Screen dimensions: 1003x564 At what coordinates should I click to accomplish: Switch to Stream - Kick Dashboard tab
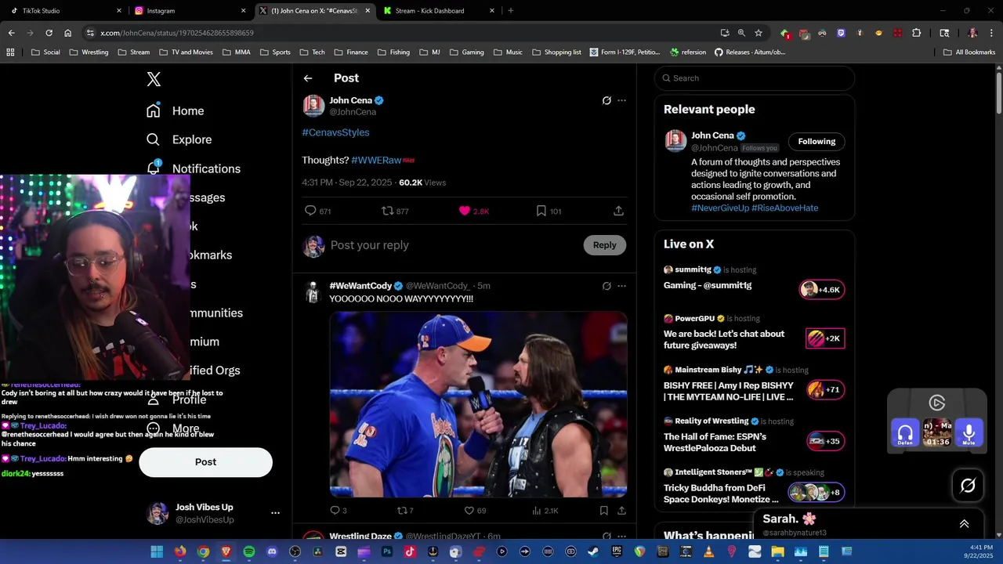(439, 11)
